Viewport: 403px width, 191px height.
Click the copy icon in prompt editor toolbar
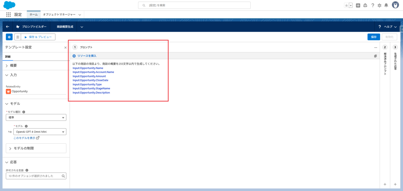[x=375, y=56]
